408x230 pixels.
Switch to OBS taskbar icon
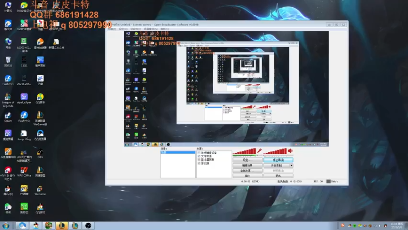(x=88, y=226)
